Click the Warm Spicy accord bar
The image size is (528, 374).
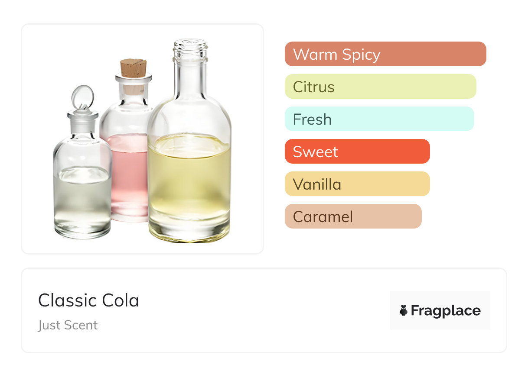(385, 54)
